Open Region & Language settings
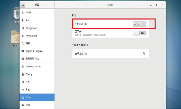 pyautogui.click(x=37, y=51)
